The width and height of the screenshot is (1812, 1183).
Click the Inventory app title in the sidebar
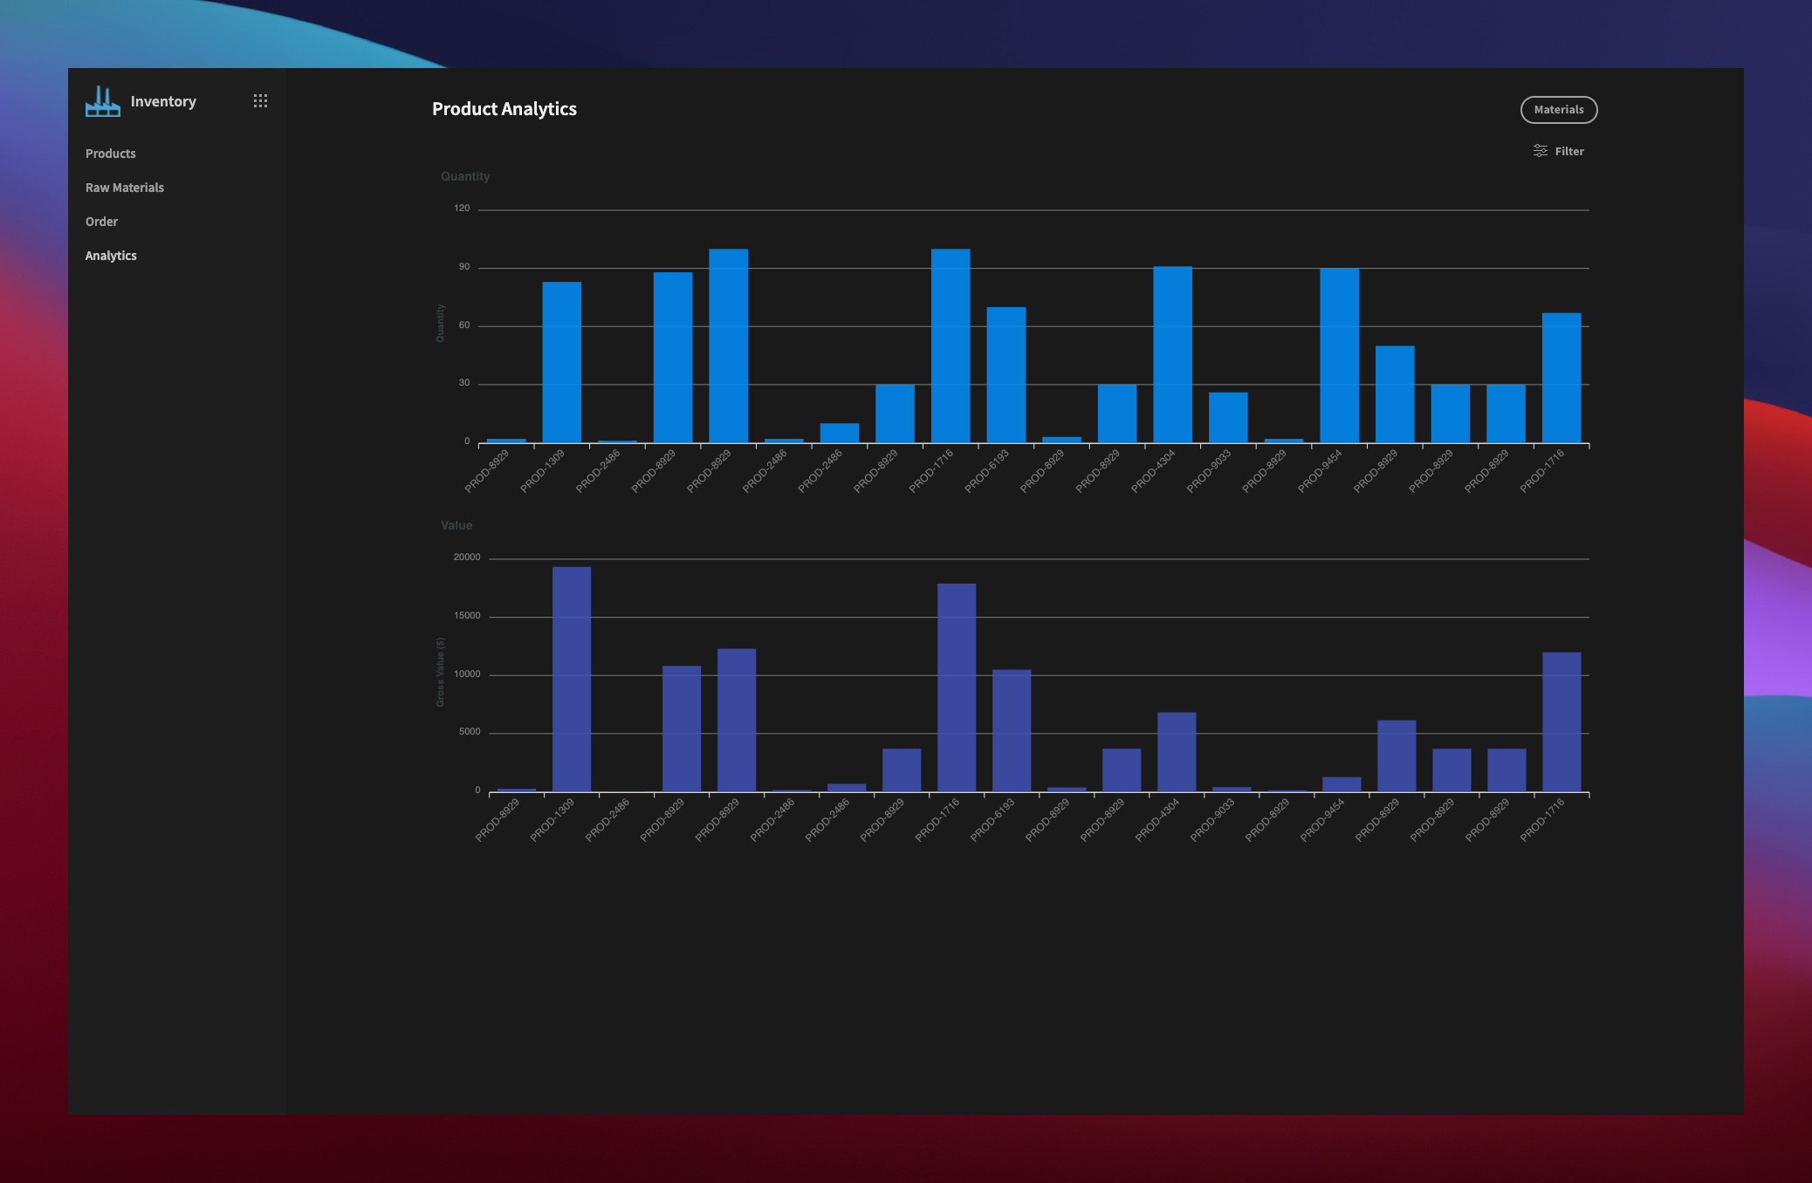tap(162, 101)
